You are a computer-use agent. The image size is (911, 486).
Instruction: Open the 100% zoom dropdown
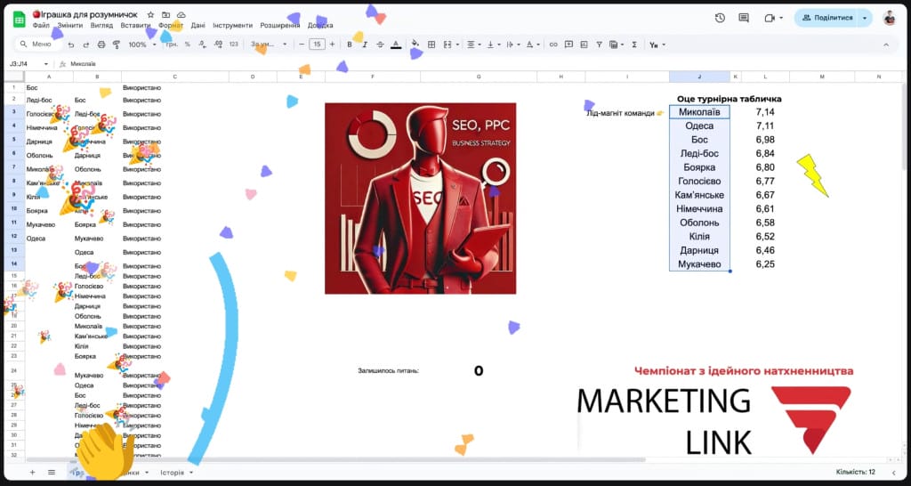pos(141,45)
